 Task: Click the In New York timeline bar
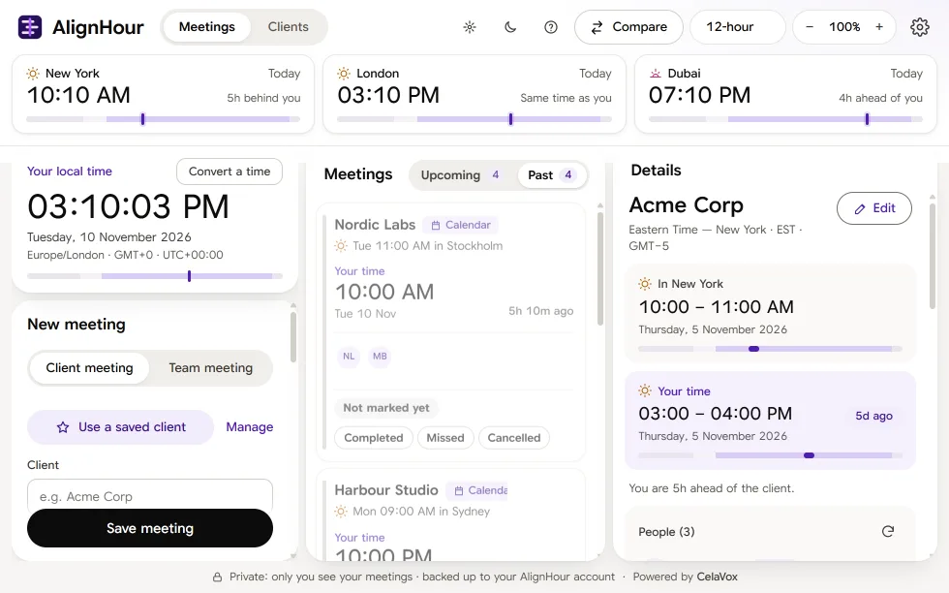coord(770,349)
